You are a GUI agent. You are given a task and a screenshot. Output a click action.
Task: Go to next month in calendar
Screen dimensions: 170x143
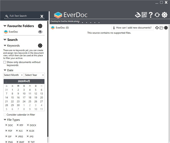click(x=42, y=82)
